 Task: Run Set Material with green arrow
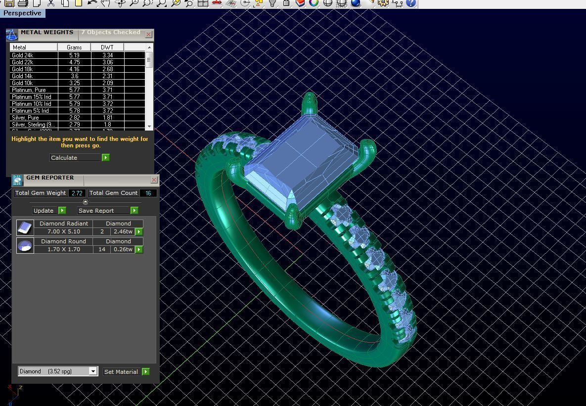pos(146,371)
